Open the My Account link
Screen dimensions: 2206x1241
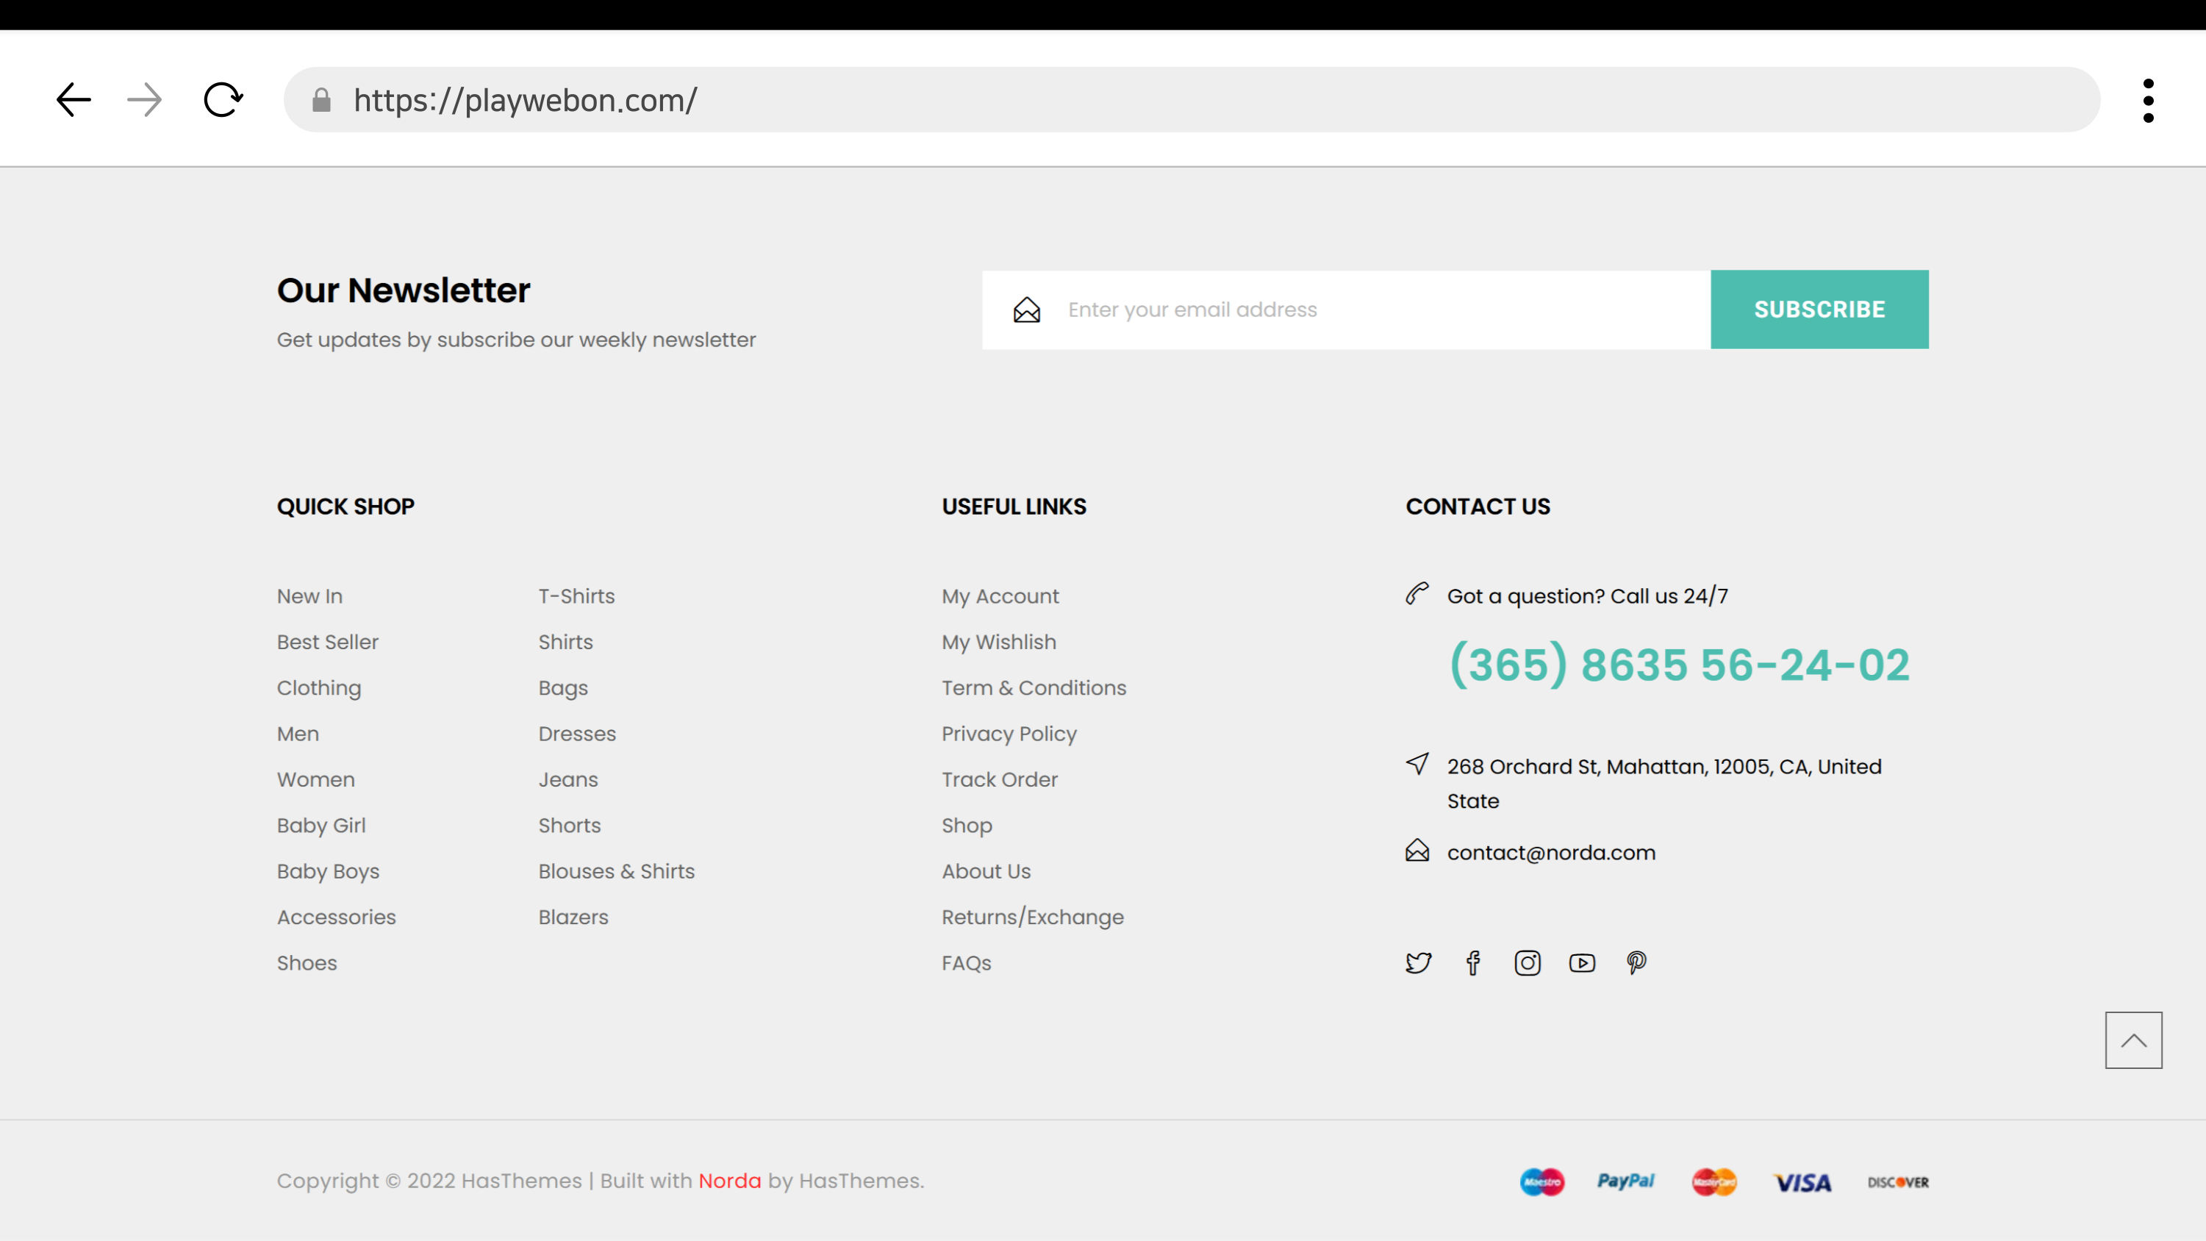click(1000, 596)
